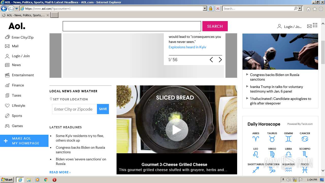Click the browser address bar URL
The height and width of the screenshot is (183, 325).
(113, 8)
